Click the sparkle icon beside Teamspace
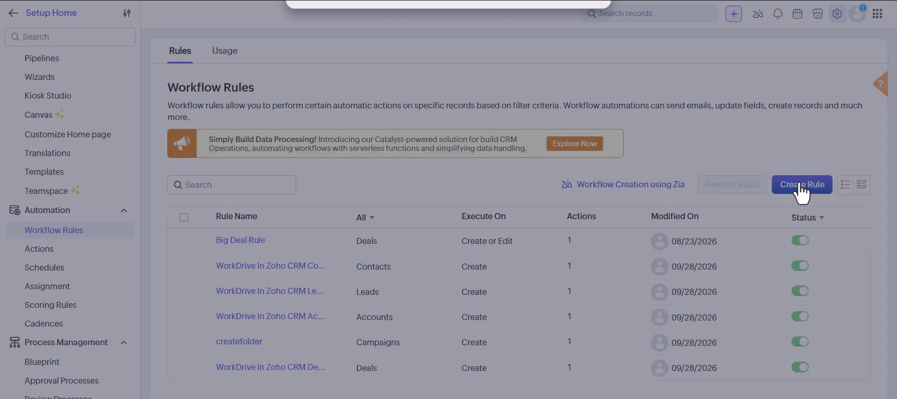 click(76, 190)
